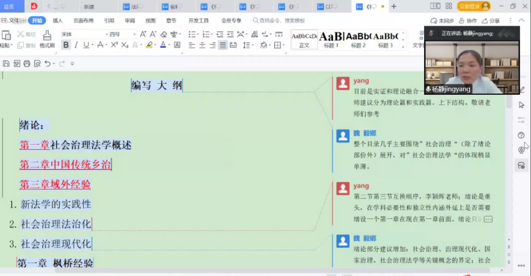The width and height of the screenshot is (531, 276).
Task: Click the Clear Formatting eraser icon
Action: [x=163, y=34]
